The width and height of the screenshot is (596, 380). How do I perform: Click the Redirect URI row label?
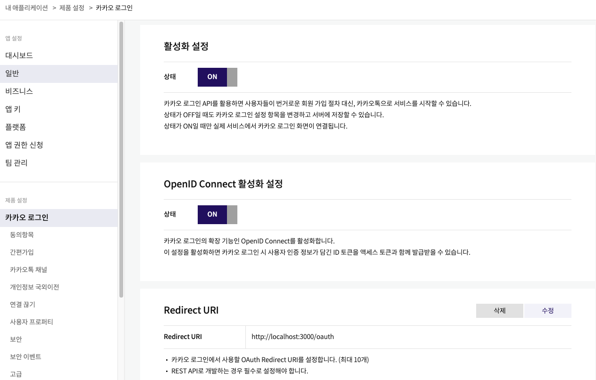(183, 337)
